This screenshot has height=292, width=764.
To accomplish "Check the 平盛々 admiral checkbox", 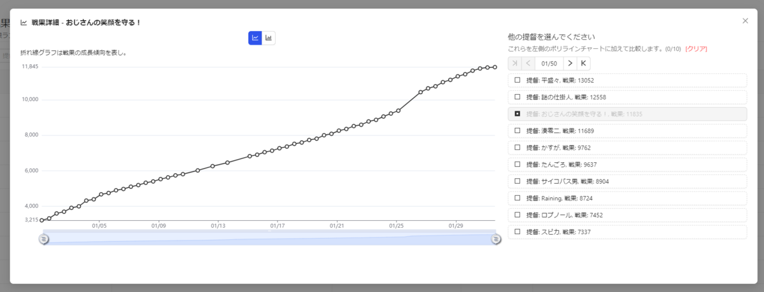I will [x=517, y=80].
